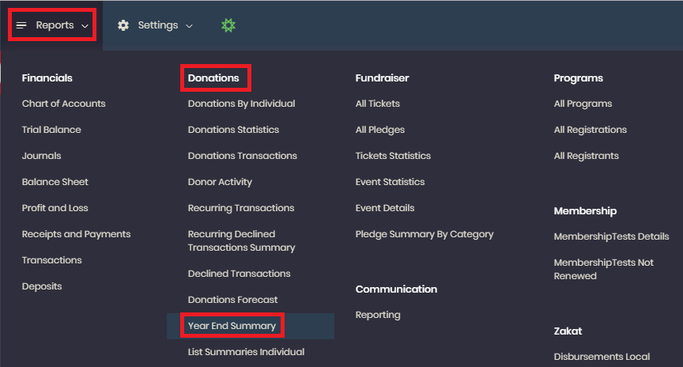Viewport: 683px width, 367px height.
Task: Click the hamburger icon beside Reports
Action: click(21, 25)
